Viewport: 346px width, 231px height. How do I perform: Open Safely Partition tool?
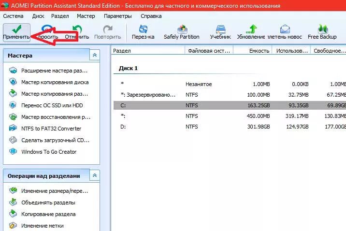[x=182, y=32]
